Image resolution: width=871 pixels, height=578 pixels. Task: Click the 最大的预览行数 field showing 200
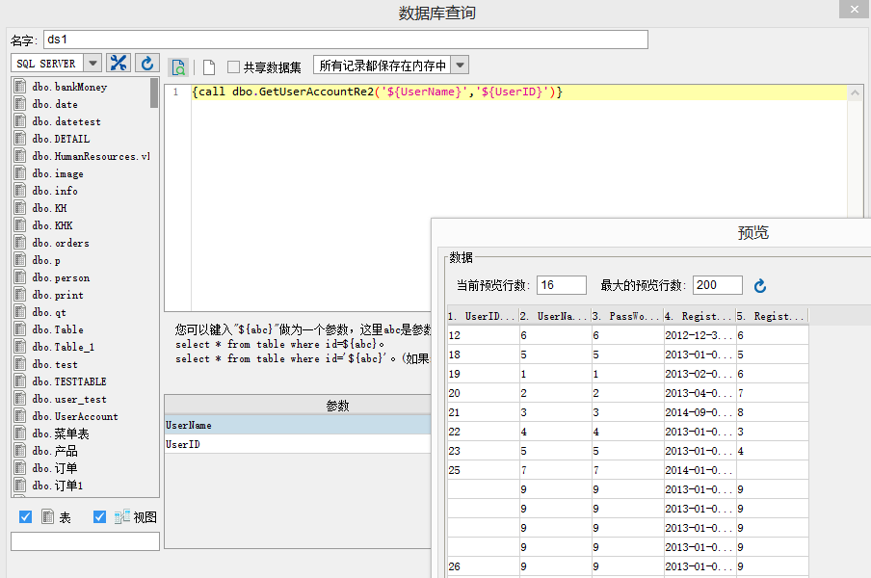[718, 285]
